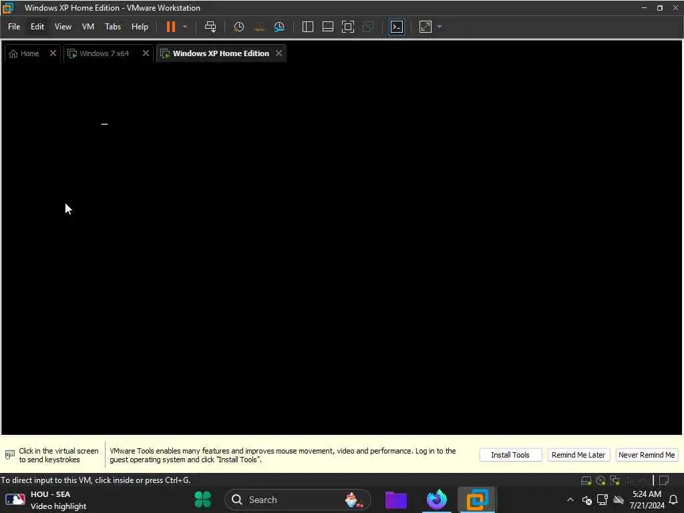This screenshot has width=684, height=513.
Task: Click the crossed-out cloud sync tray icon
Action: click(619, 500)
